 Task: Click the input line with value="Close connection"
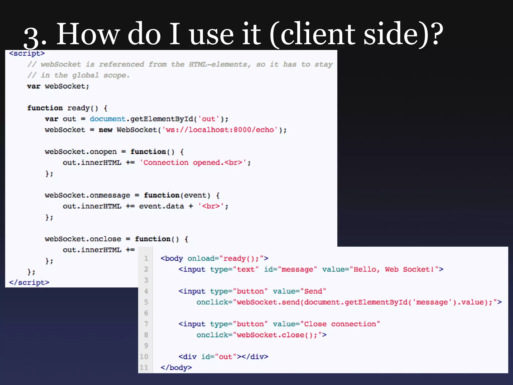pyautogui.click(x=279, y=324)
